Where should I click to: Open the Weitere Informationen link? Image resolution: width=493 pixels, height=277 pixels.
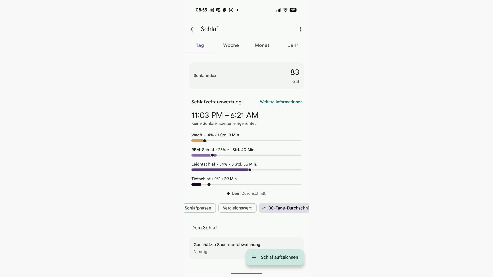(281, 102)
